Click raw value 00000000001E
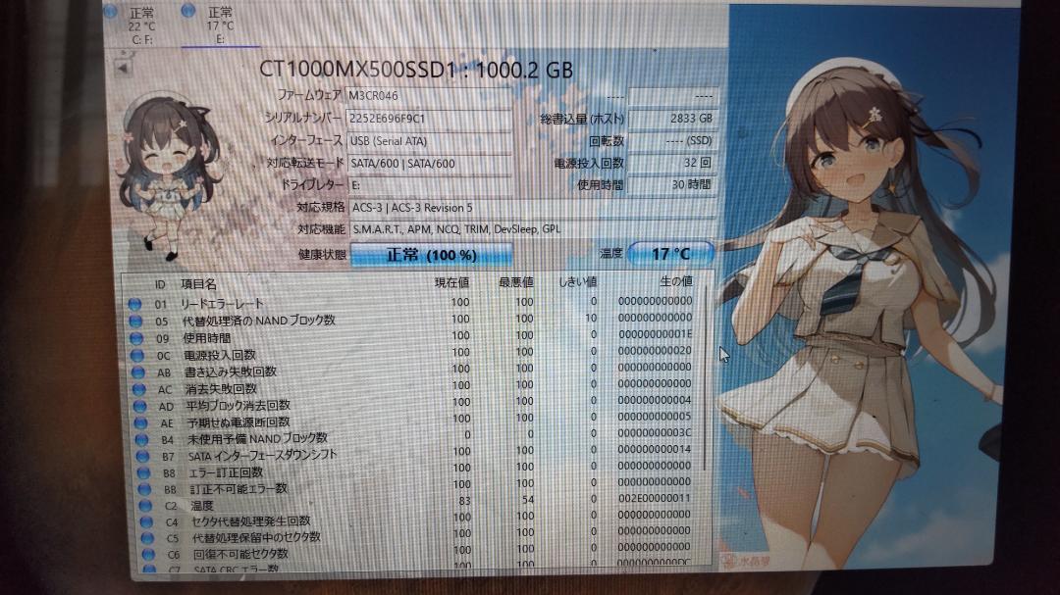The width and height of the screenshot is (1060, 595). 655,334
